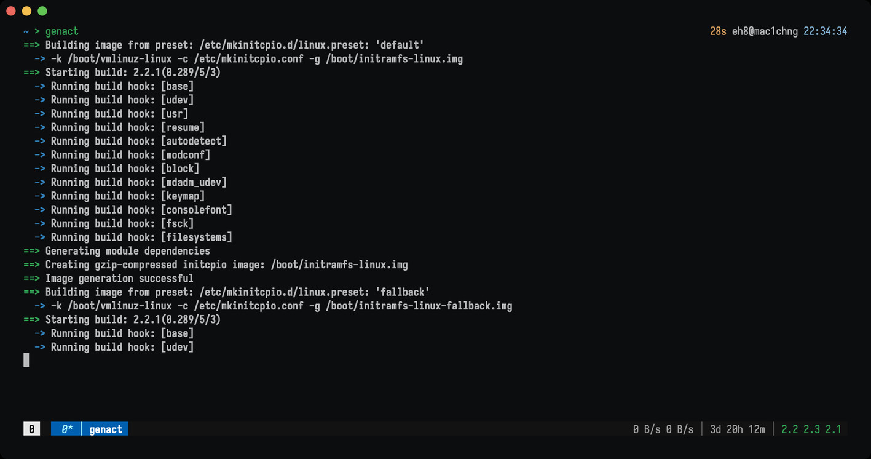Click the yellow minimize window button
The height and width of the screenshot is (459, 871).
[x=26, y=11]
